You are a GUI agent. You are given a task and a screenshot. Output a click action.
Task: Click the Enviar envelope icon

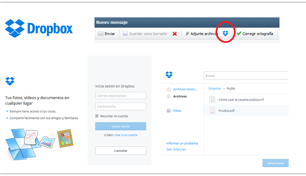click(101, 33)
